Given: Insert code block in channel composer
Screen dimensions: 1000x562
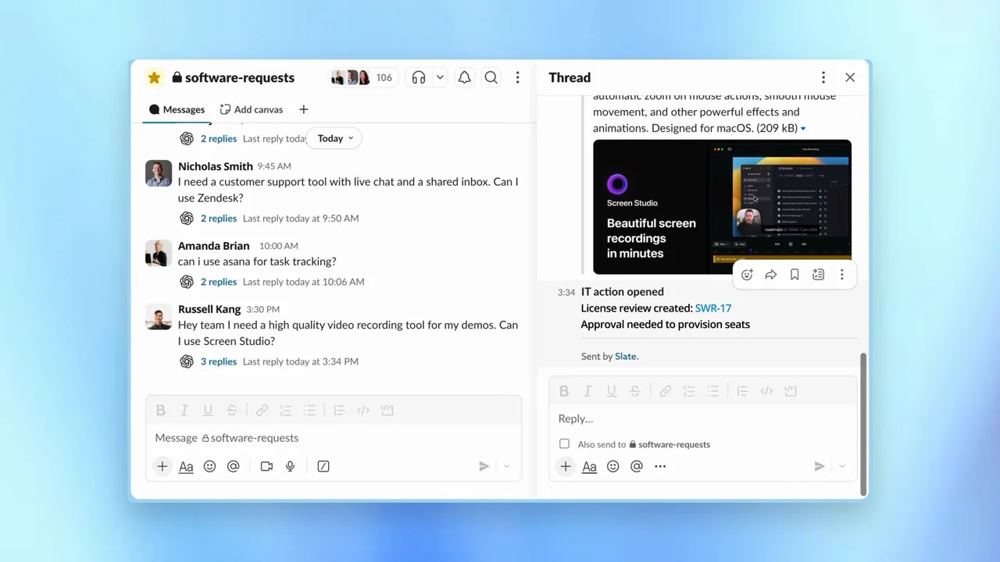Looking at the screenshot, I should tap(387, 410).
